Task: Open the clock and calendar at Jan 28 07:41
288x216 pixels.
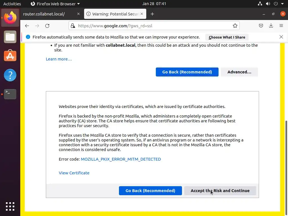Action: 154,4
